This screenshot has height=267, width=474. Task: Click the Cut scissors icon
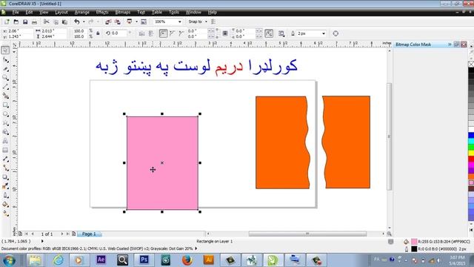click(x=46, y=22)
